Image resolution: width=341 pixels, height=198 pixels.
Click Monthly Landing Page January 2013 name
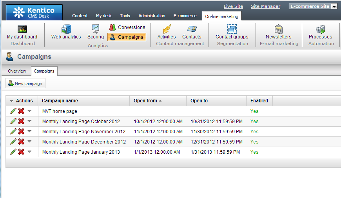click(x=81, y=152)
